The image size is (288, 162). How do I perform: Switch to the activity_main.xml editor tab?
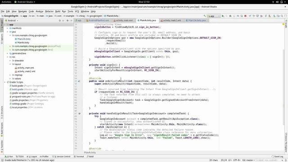pyautogui.click(x=123, y=20)
